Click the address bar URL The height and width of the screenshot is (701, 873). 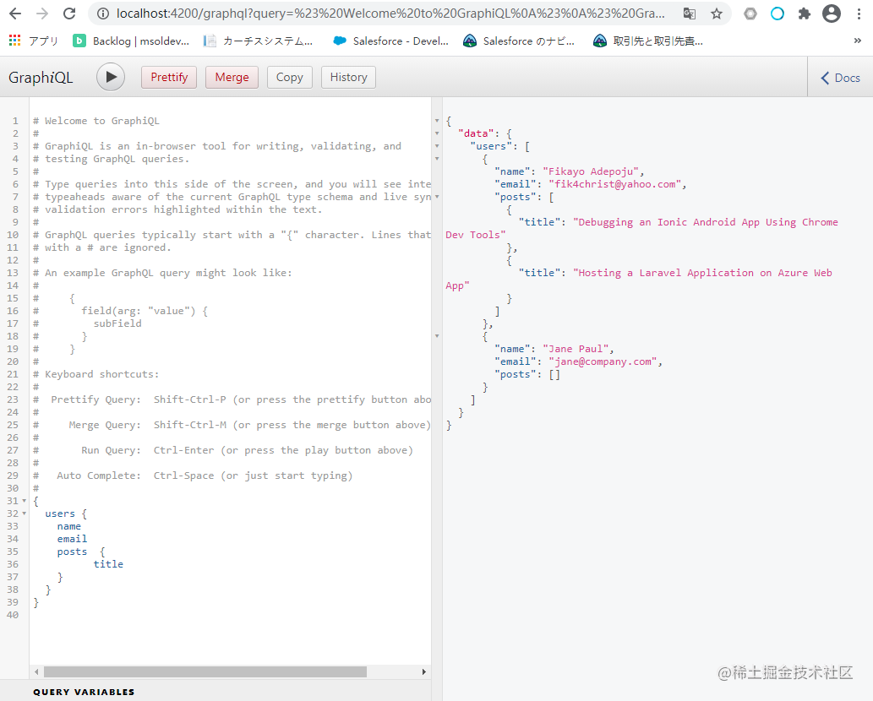pyautogui.click(x=390, y=14)
